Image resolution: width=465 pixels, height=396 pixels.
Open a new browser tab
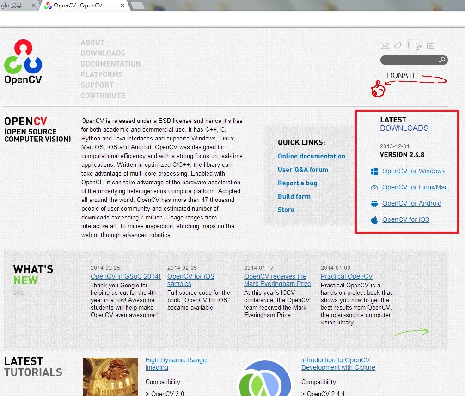[x=137, y=6]
